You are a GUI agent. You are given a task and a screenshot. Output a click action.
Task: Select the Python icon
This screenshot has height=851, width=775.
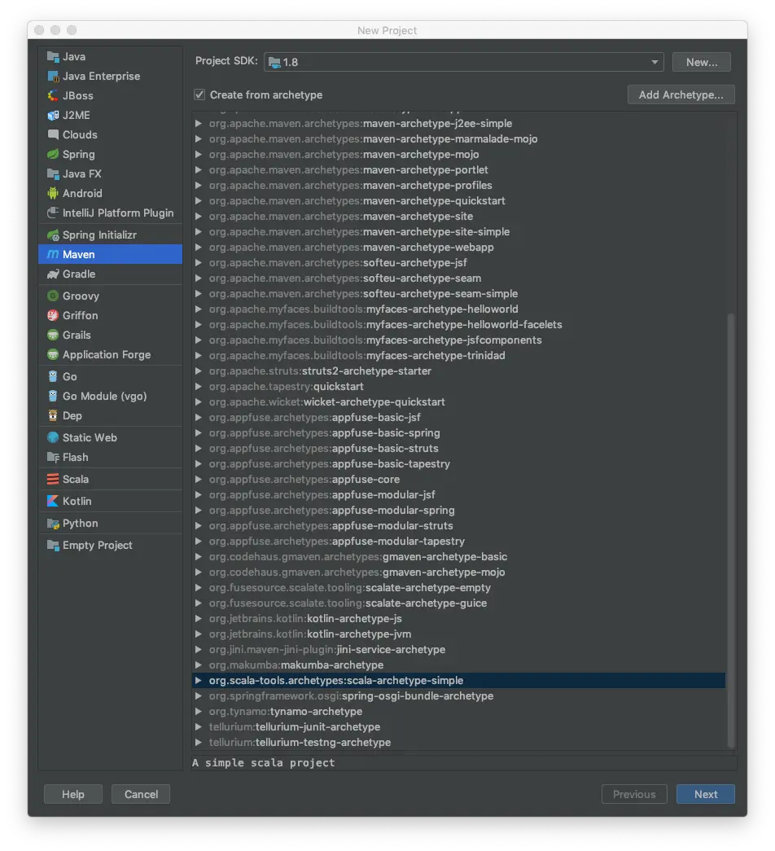(x=53, y=523)
